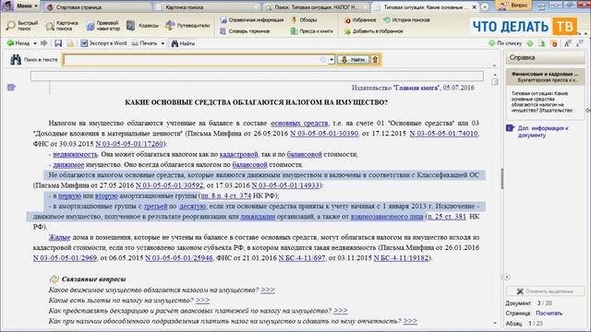Image resolution: width=591 pixels, height=332 pixels.
Task: Follow the Жилые link
Action: click(x=59, y=238)
